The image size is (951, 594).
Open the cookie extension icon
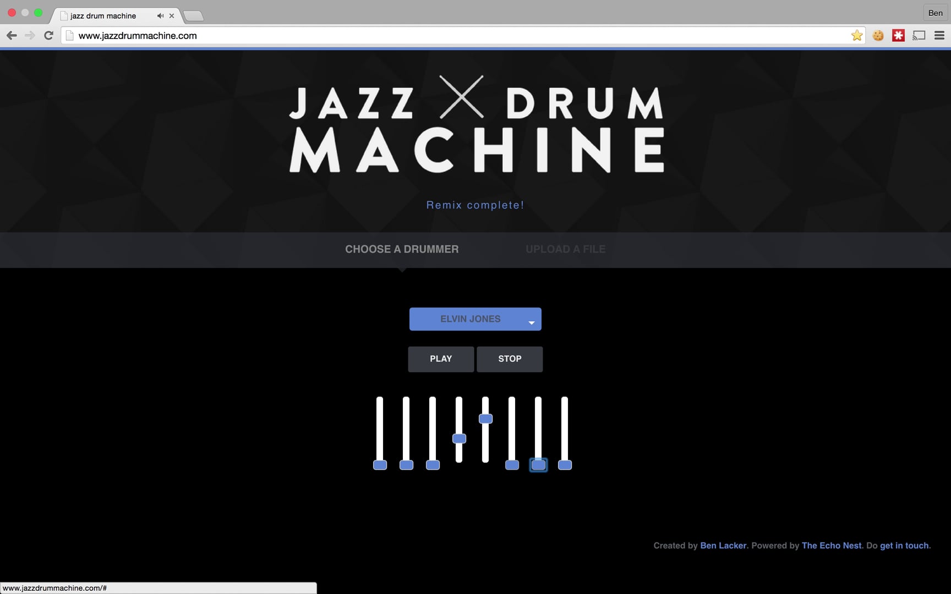(878, 35)
